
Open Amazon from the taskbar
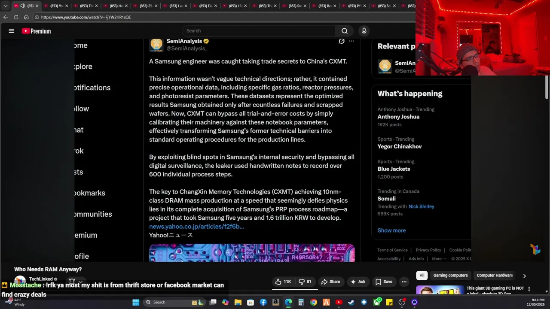[x=276, y=302]
